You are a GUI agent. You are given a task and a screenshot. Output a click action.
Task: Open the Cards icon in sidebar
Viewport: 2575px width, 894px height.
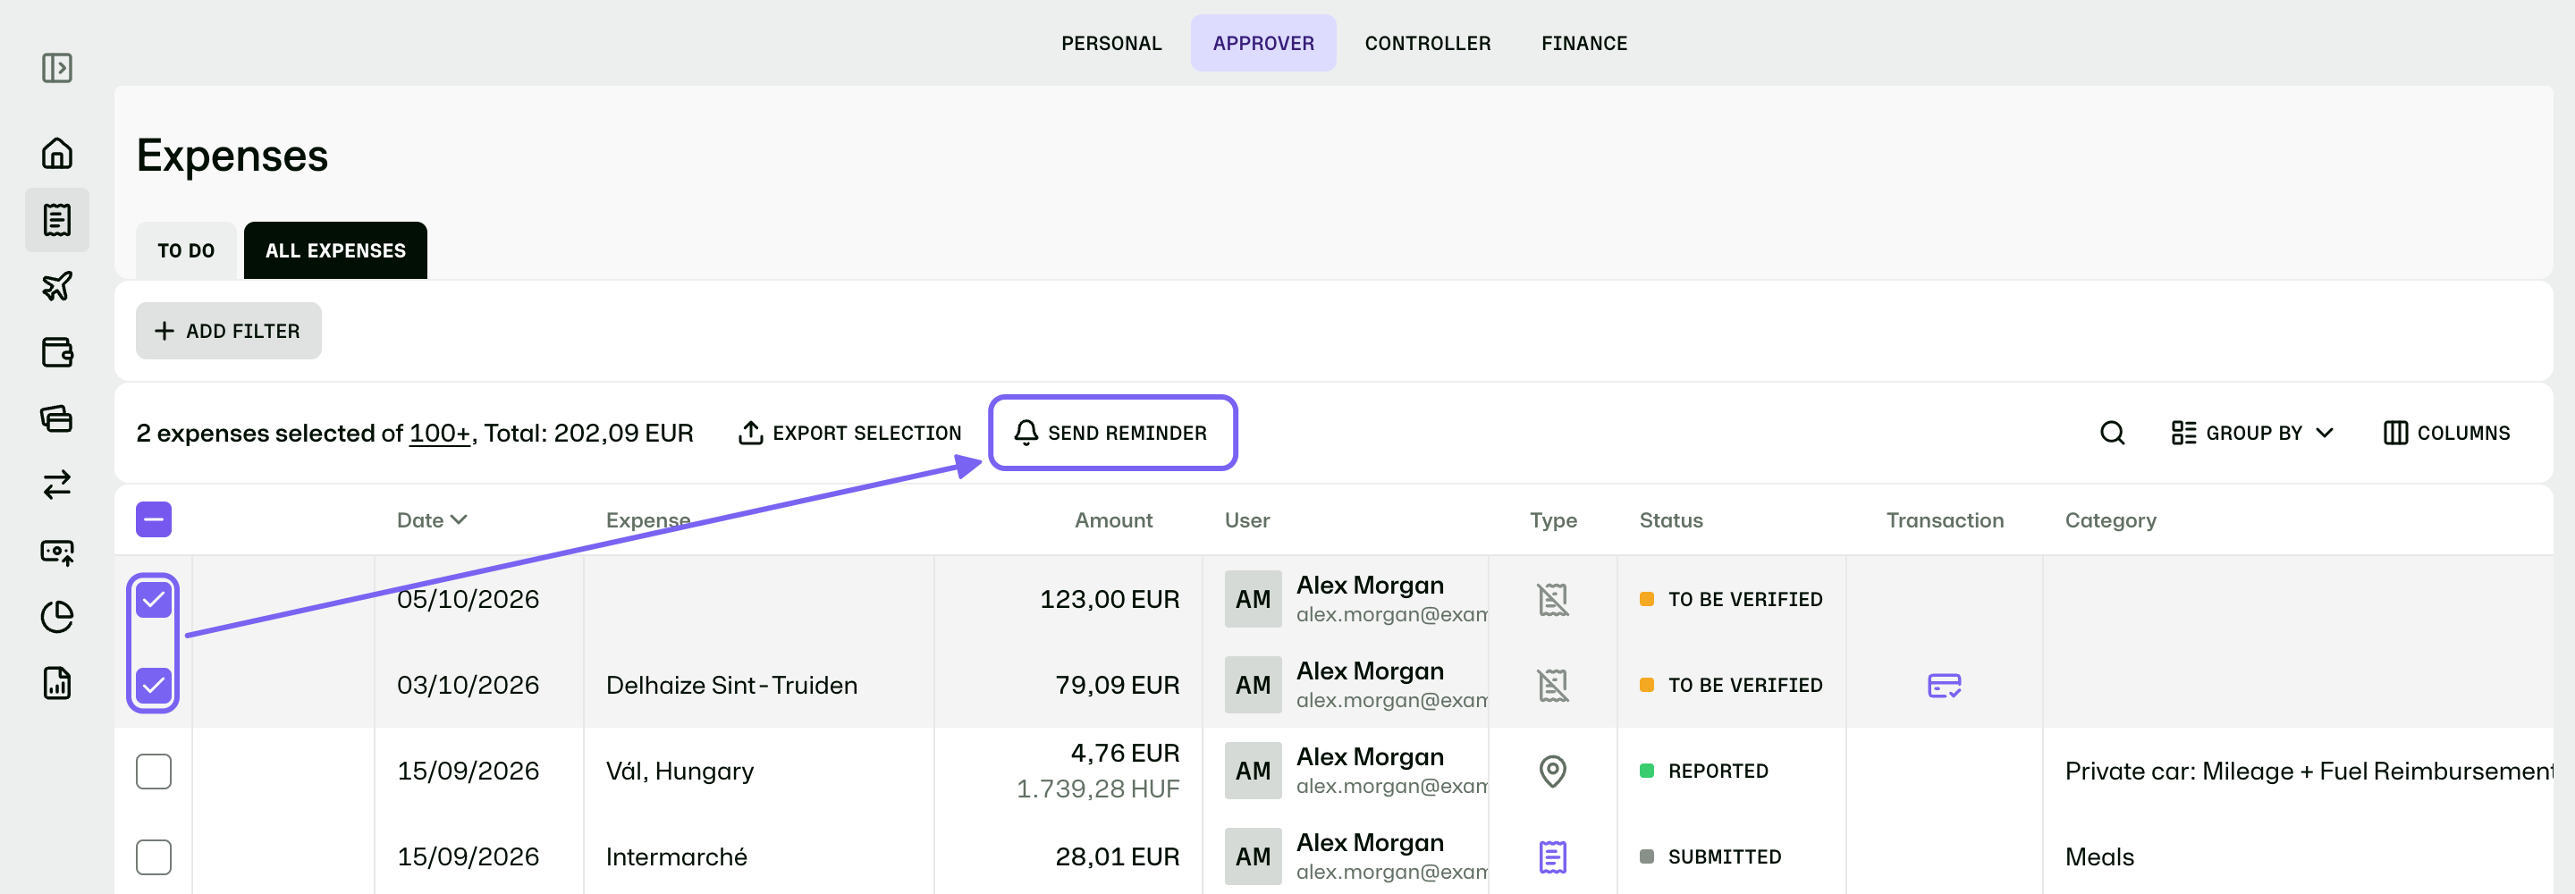(x=57, y=418)
